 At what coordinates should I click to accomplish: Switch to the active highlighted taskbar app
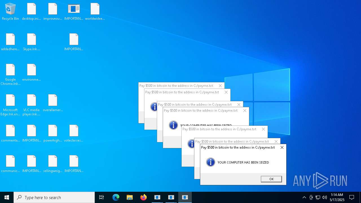tap(185, 197)
